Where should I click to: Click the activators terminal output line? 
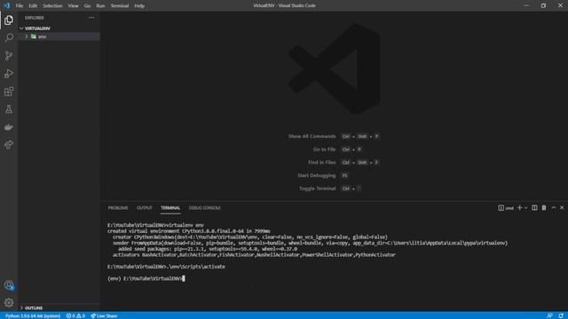pyautogui.click(x=254, y=254)
